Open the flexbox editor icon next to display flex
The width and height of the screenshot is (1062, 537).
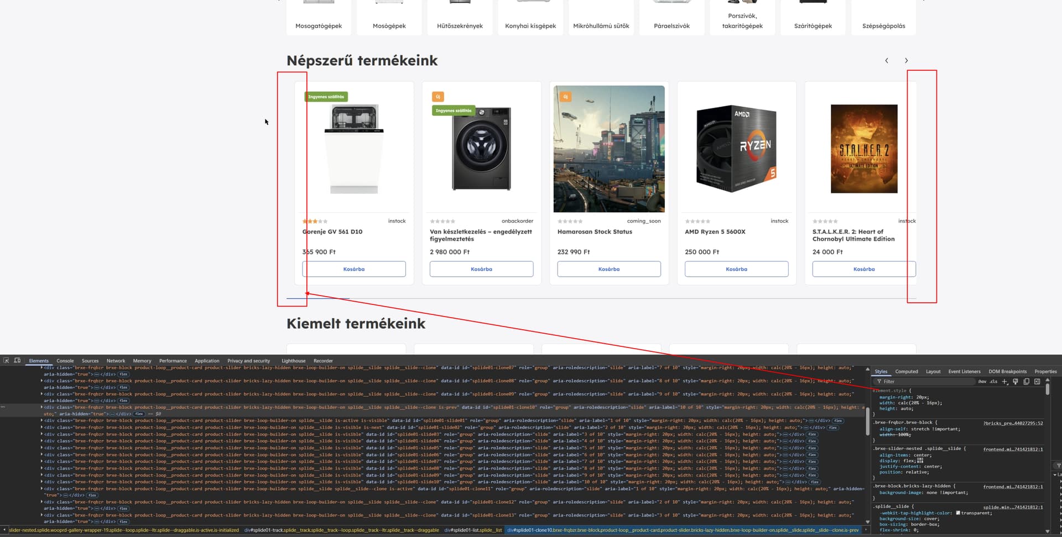pyautogui.click(x=920, y=460)
